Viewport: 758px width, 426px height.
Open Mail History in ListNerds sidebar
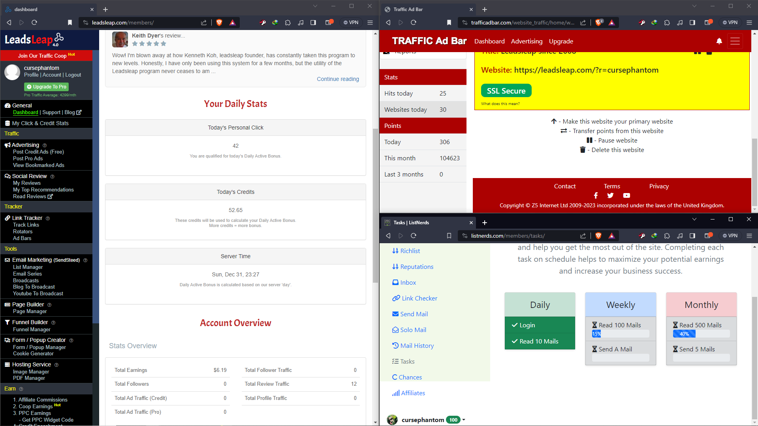[413, 345]
